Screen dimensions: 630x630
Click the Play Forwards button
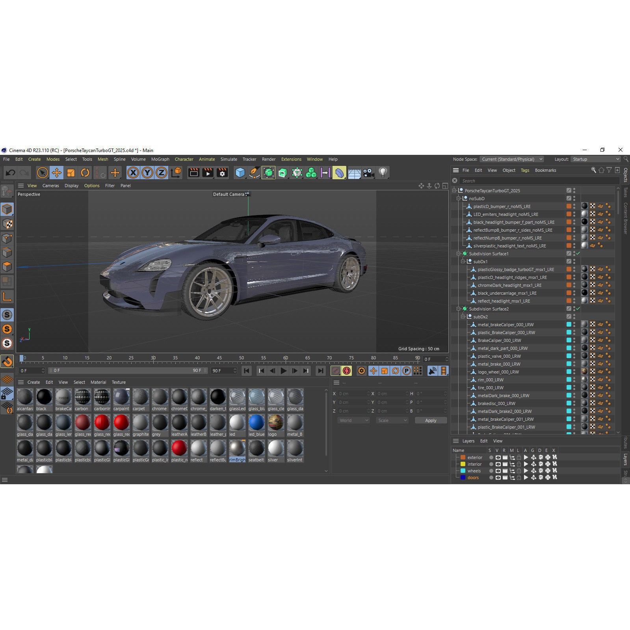pyautogui.click(x=283, y=371)
